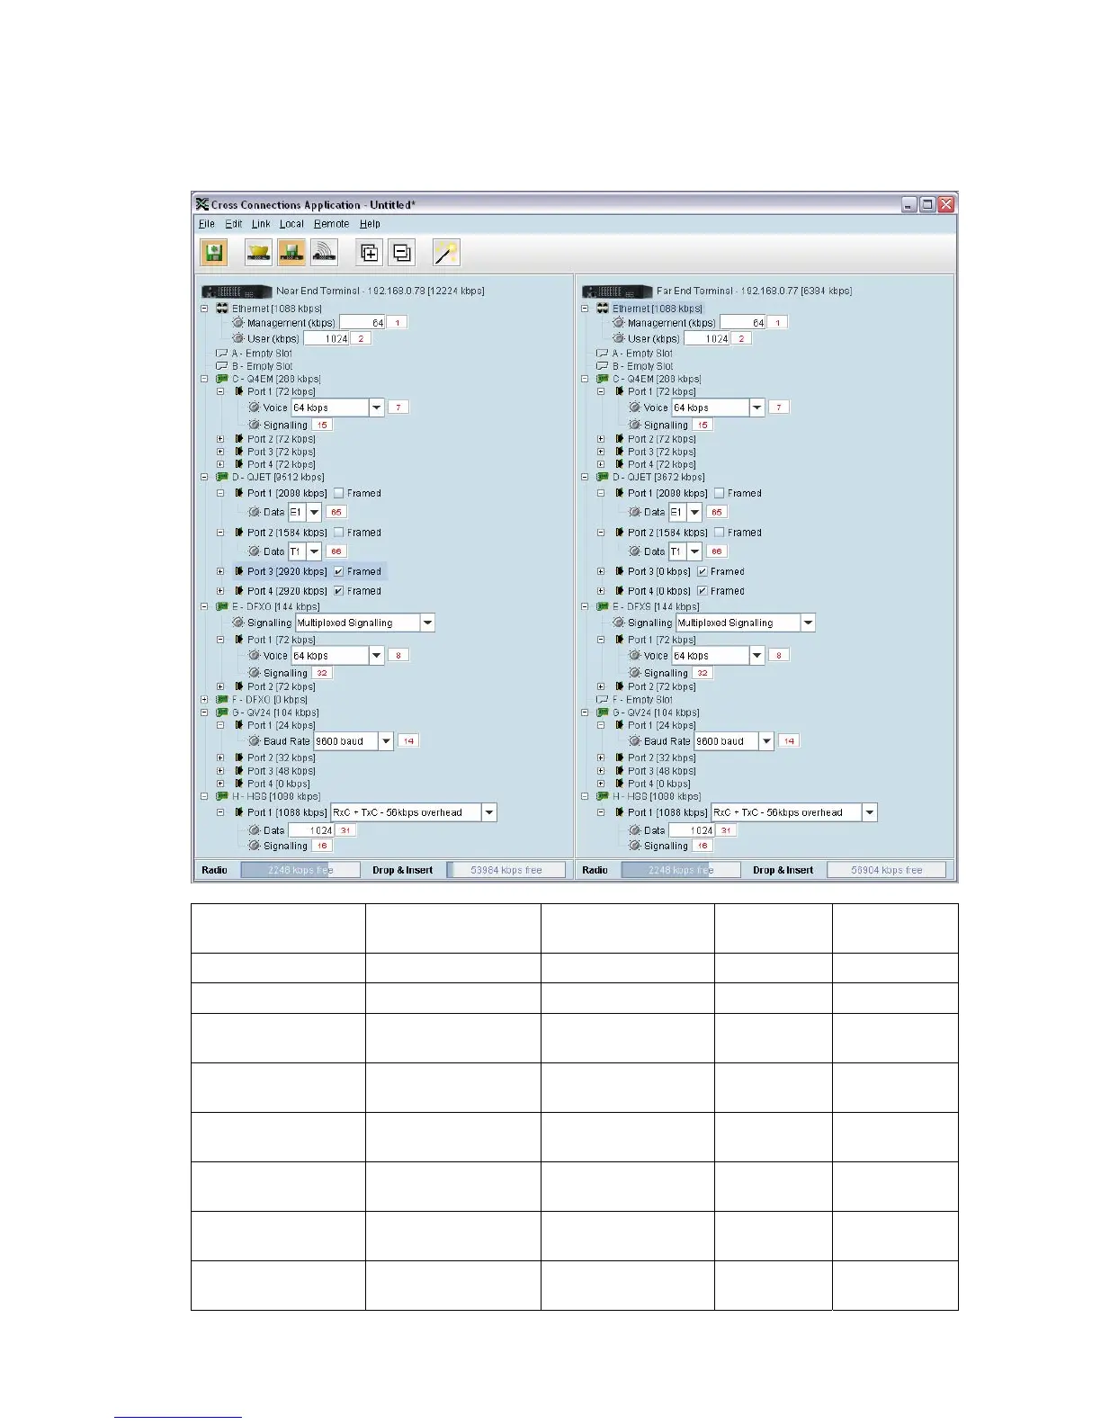Open the File menu
Viewport: 1101px width, 1425px height.
207,224
